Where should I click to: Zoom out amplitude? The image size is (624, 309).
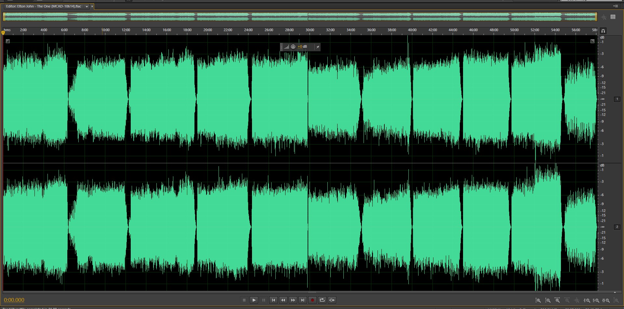548,301
